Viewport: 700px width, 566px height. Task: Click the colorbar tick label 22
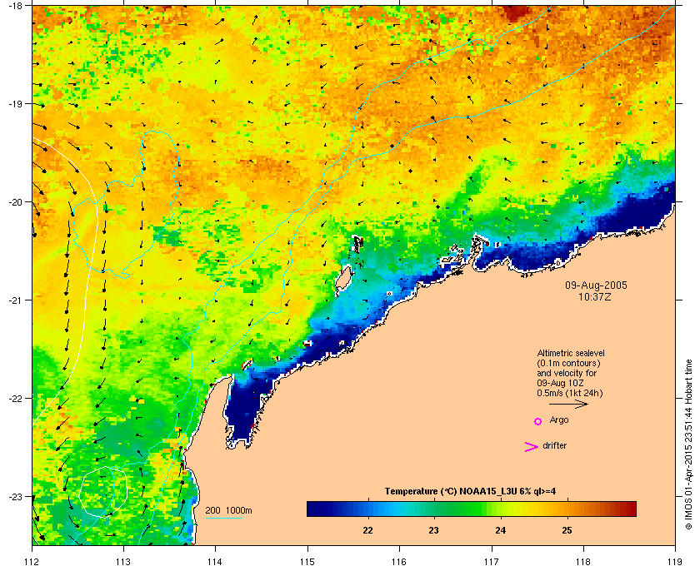coord(367,530)
